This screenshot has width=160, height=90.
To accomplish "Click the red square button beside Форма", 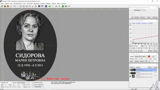I will tap(149, 56).
